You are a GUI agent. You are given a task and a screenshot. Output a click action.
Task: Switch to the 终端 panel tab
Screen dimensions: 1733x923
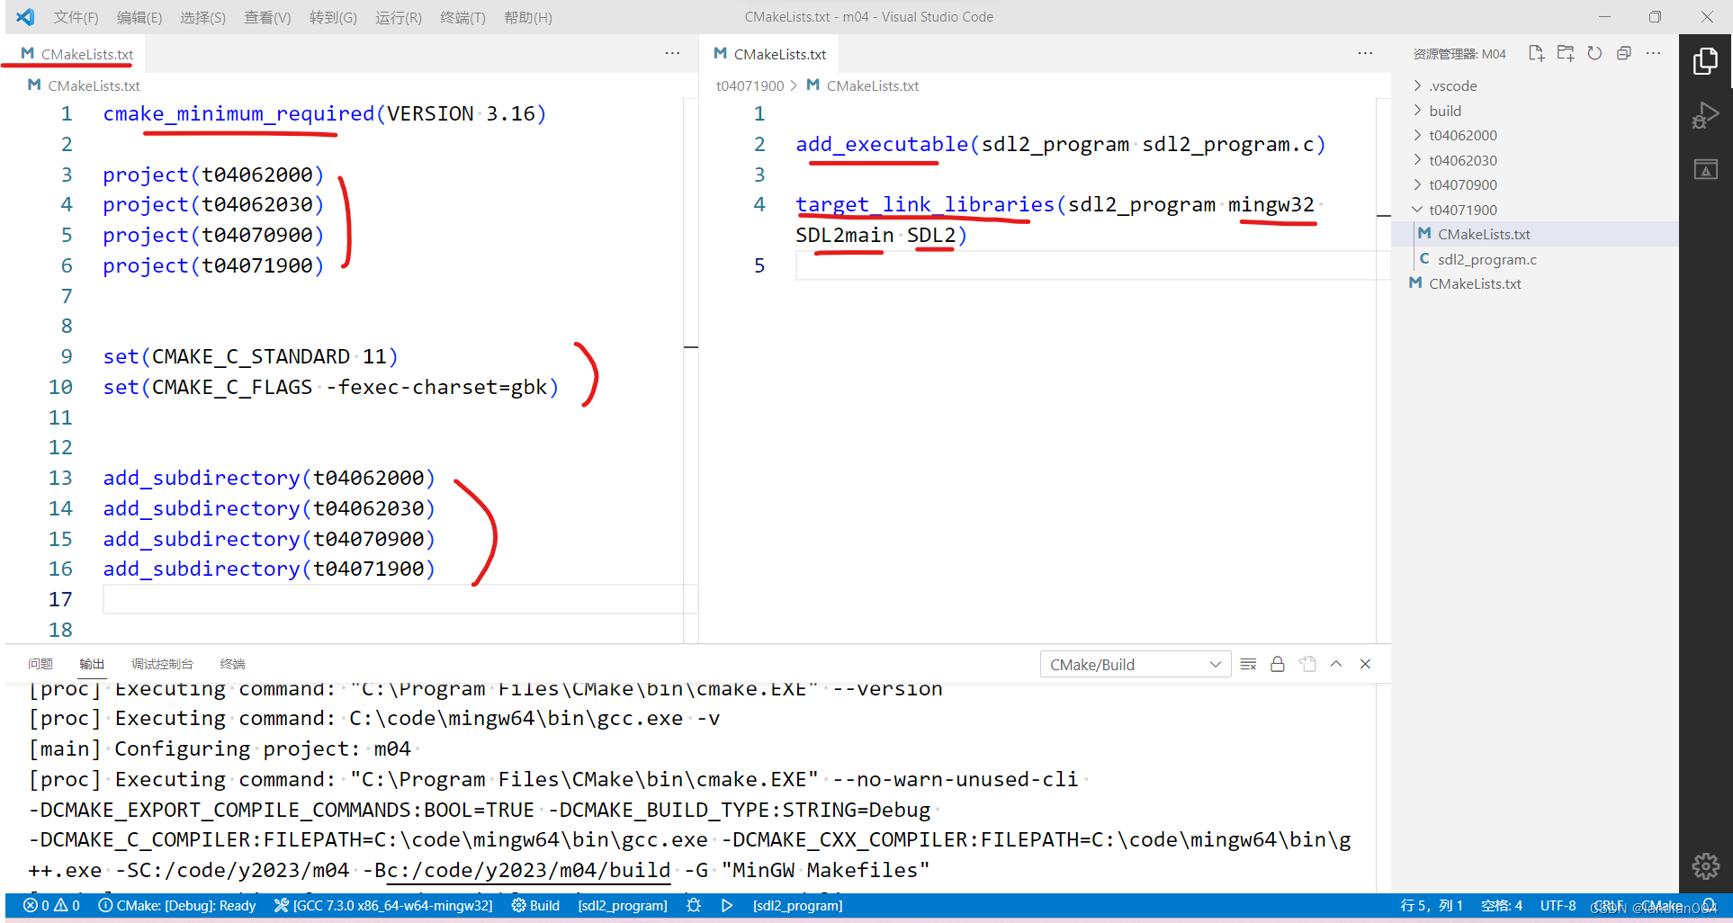click(232, 664)
